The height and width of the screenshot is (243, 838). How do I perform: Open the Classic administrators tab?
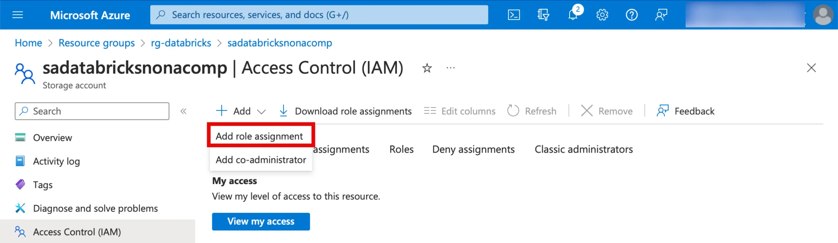pyautogui.click(x=583, y=150)
